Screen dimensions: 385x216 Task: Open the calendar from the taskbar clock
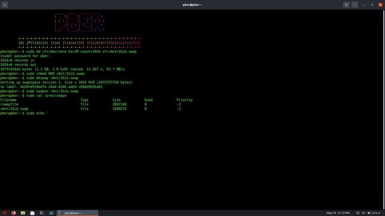(338, 213)
